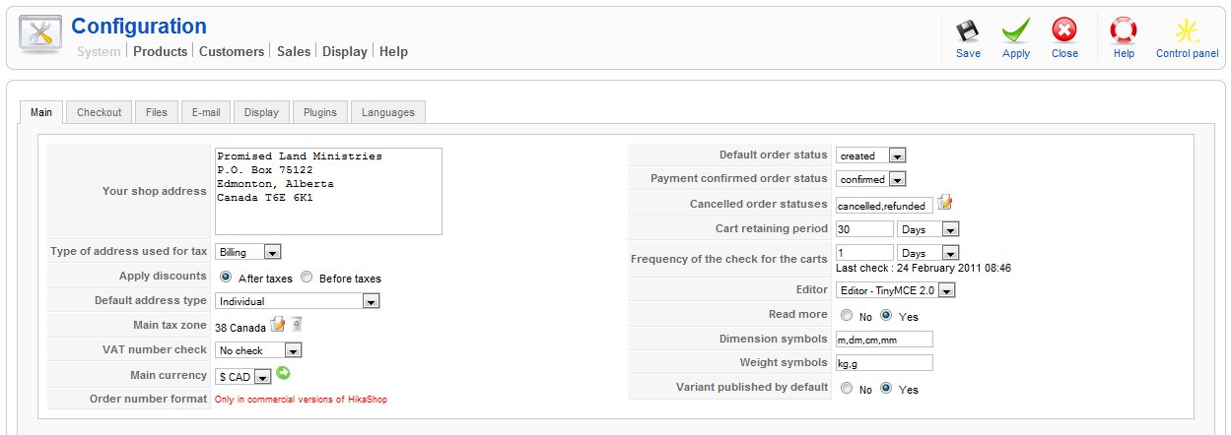The width and height of the screenshot is (1231, 435).
Task: Delete the Main tax zone via trash icon
Action: [297, 324]
